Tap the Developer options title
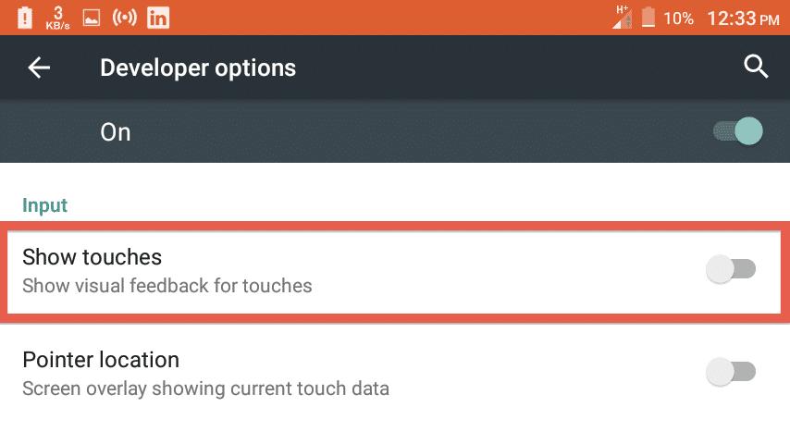This screenshot has width=790, height=444. click(198, 68)
